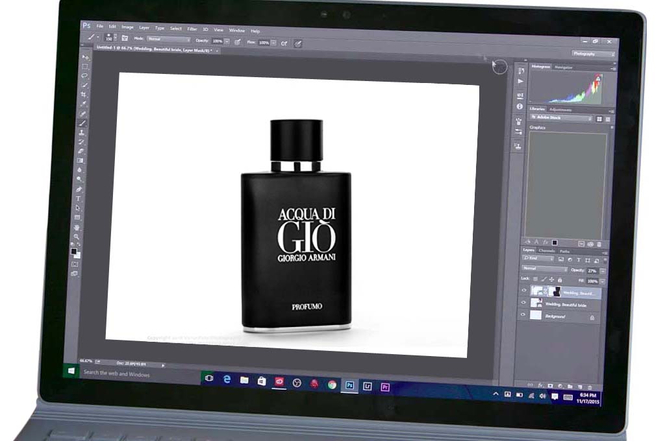Click the new group folder icon
Viewport: 665px width, 441px height.
(x=570, y=387)
